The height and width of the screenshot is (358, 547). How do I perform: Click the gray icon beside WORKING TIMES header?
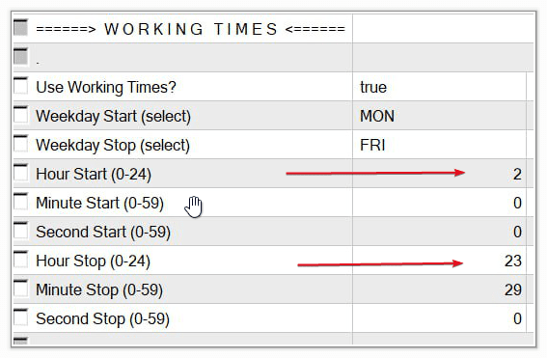[20, 28]
